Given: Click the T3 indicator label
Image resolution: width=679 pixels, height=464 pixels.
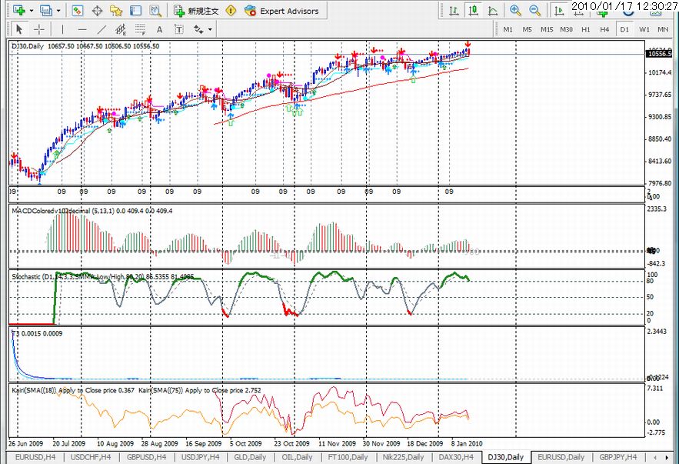Looking at the screenshot, I should pyautogui.click(x=37, y=334).
